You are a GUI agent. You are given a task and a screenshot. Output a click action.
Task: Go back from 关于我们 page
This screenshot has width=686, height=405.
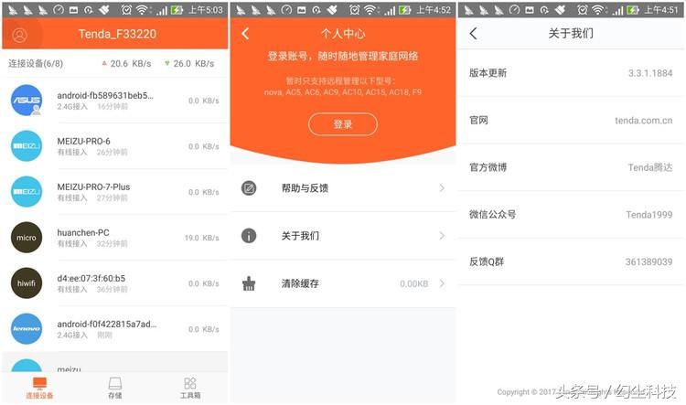pyautogui.click(x=473, y=34)
